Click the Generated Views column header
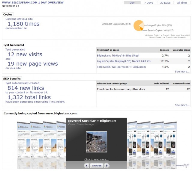The height and width of the screenshot is (171, 192). 181,50
